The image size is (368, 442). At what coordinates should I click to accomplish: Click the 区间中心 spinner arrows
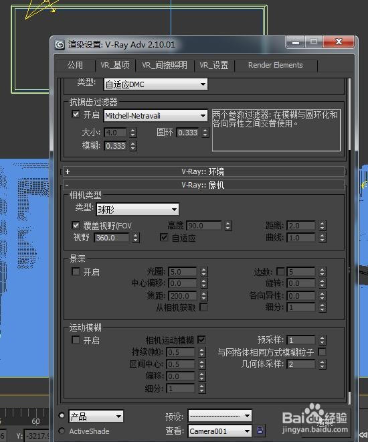click(202, 364)
